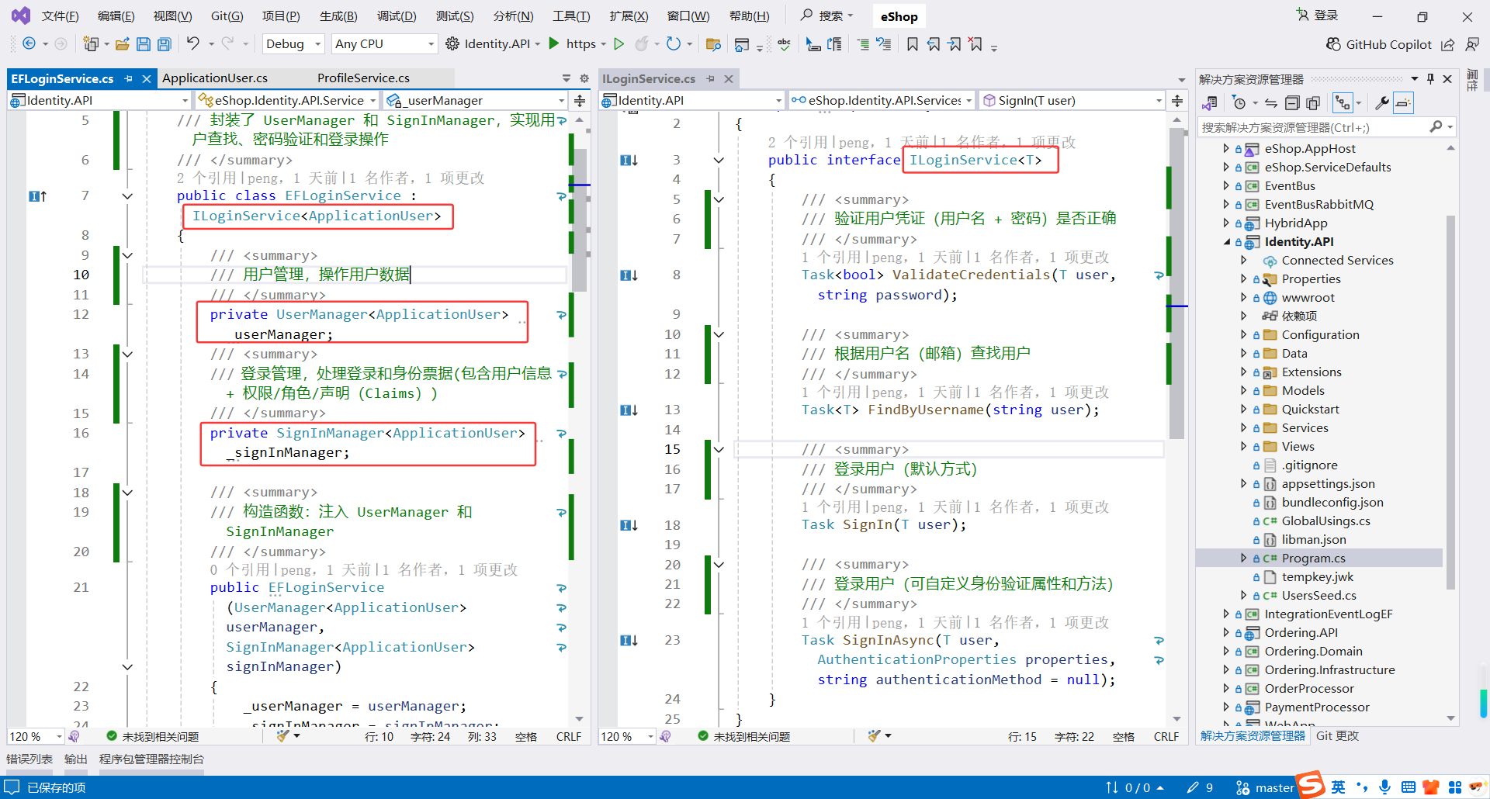Sync Solution Explorer with the active document
The height and width of the screenshot is (799, 1490).
click(1270, 102)
